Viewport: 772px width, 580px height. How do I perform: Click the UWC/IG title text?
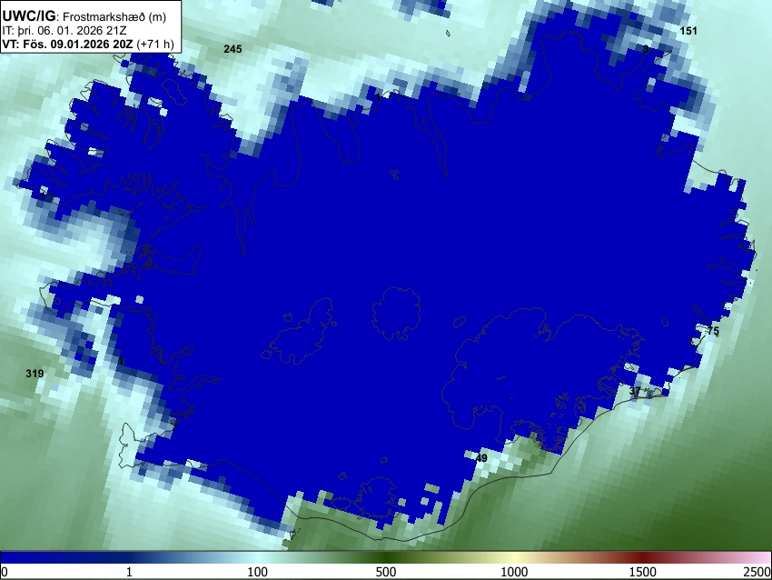coord(28,16)
